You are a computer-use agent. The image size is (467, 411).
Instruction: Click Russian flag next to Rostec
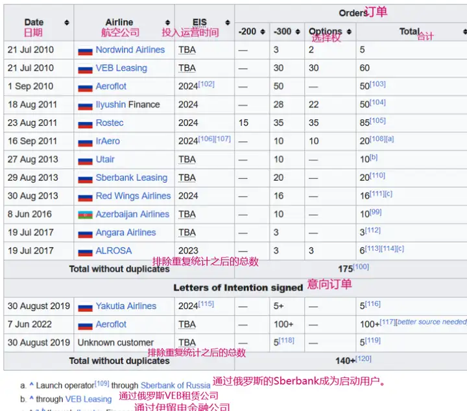point(85,124)
